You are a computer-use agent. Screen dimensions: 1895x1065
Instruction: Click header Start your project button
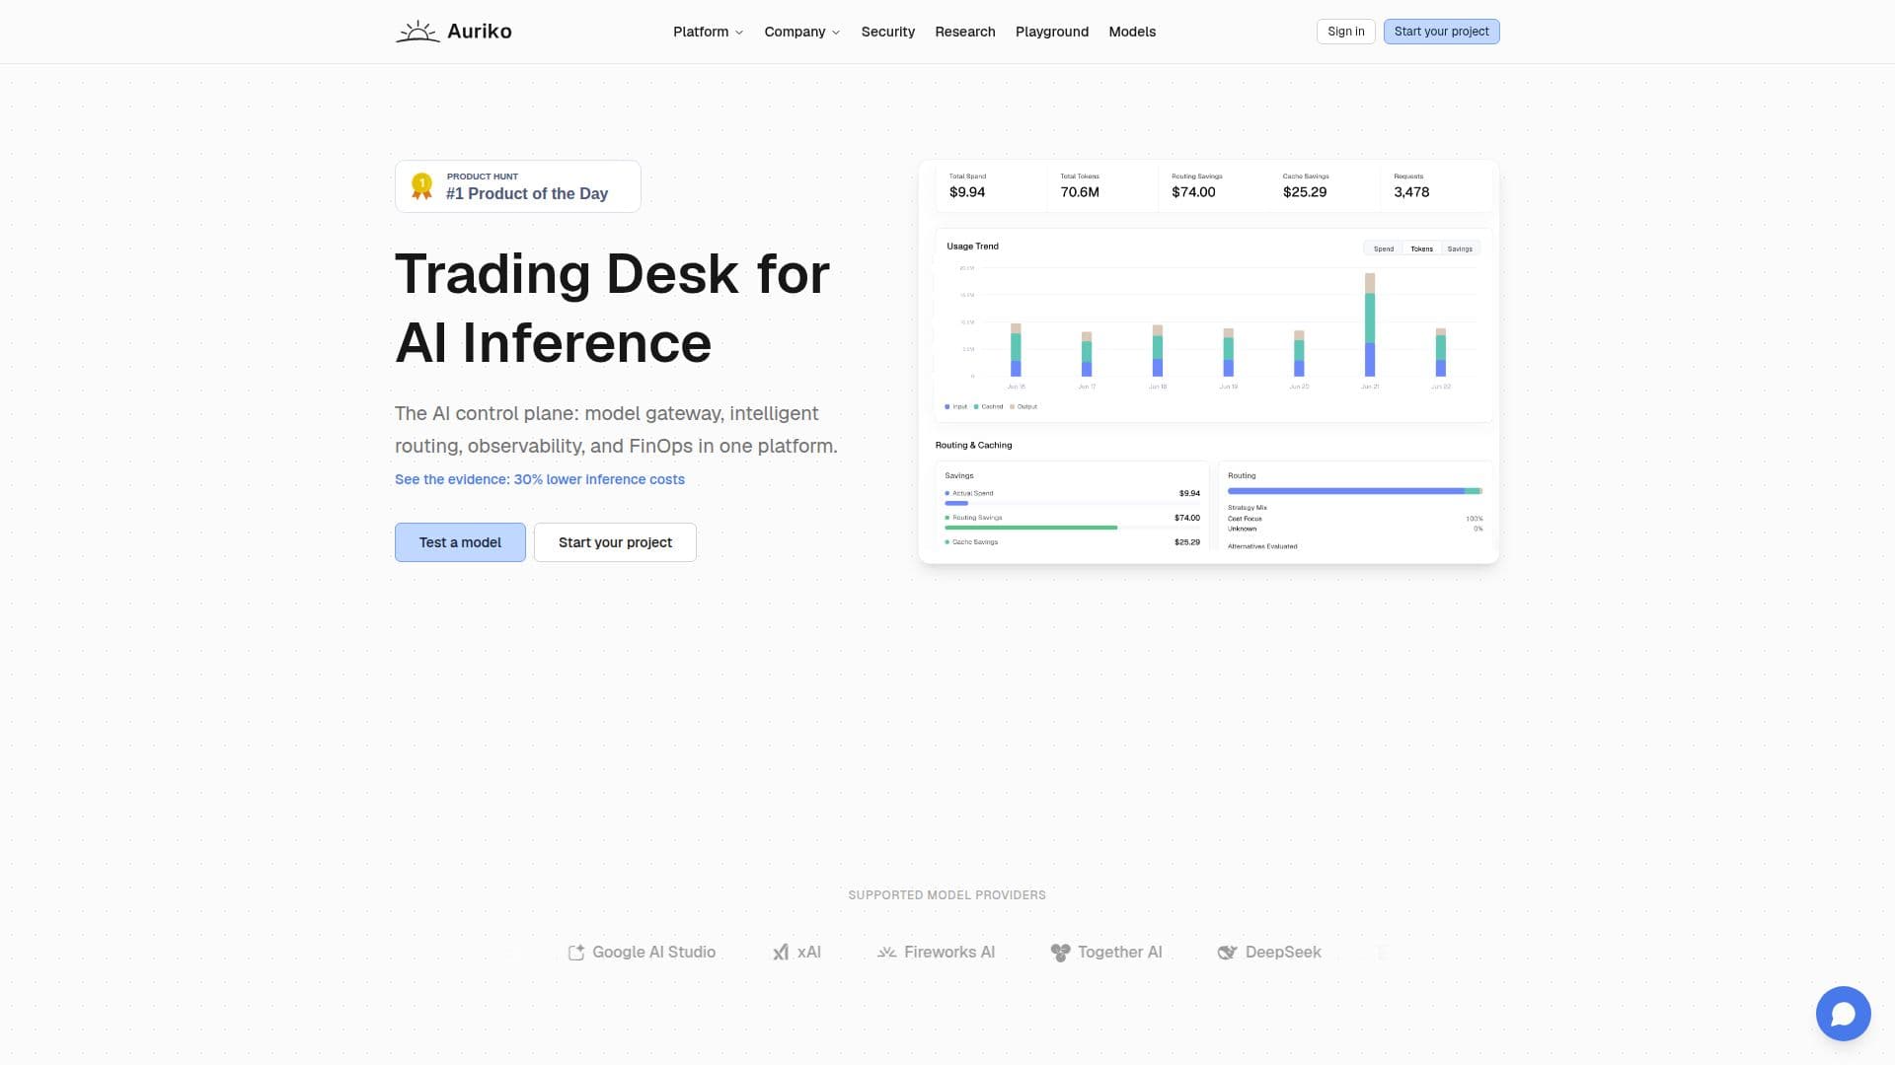click(1441, 32)
